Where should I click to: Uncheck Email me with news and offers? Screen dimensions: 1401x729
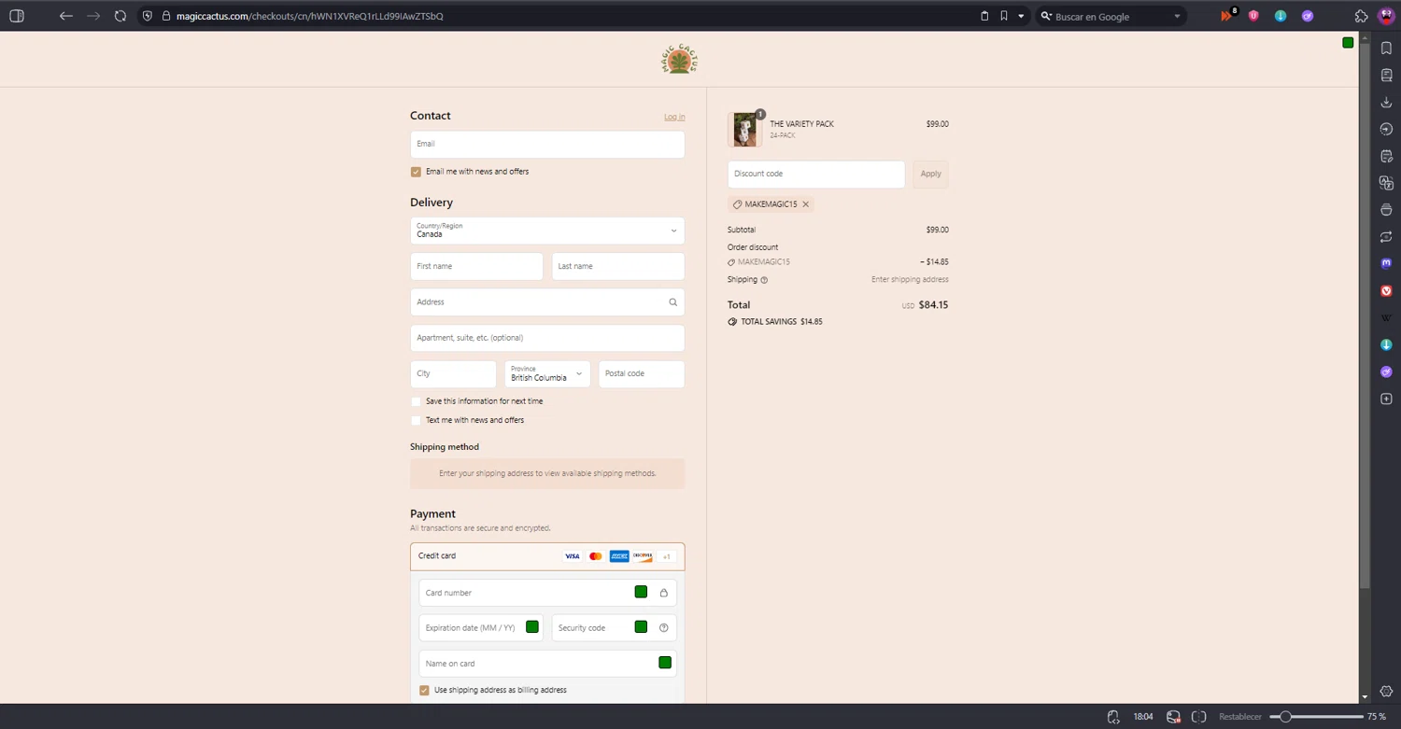click(416, 172)
